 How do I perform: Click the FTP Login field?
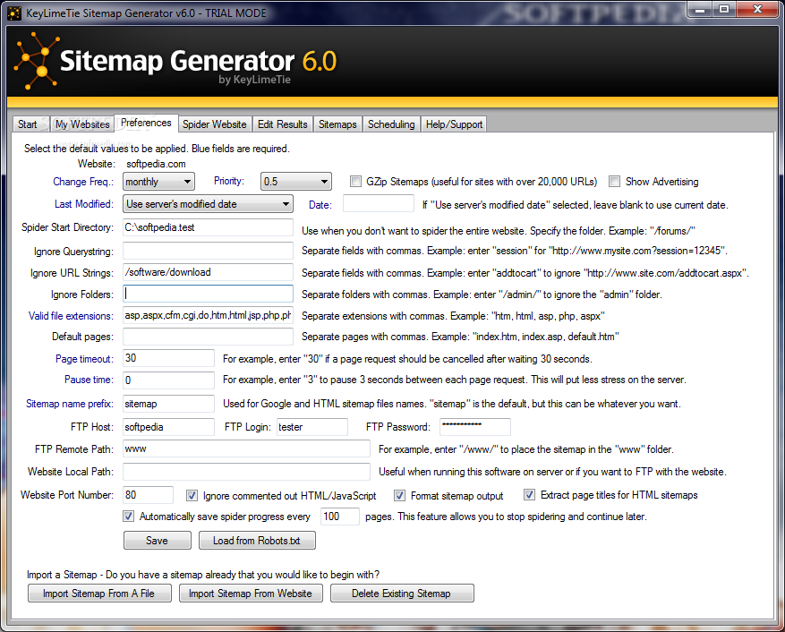click(312, 427)
